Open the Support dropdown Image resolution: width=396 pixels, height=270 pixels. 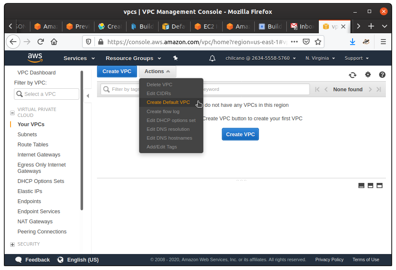pos(357,58)
